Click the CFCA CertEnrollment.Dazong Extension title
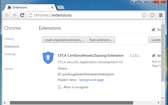The width and height of the screenshot is (168, 105). coord(91,55)
